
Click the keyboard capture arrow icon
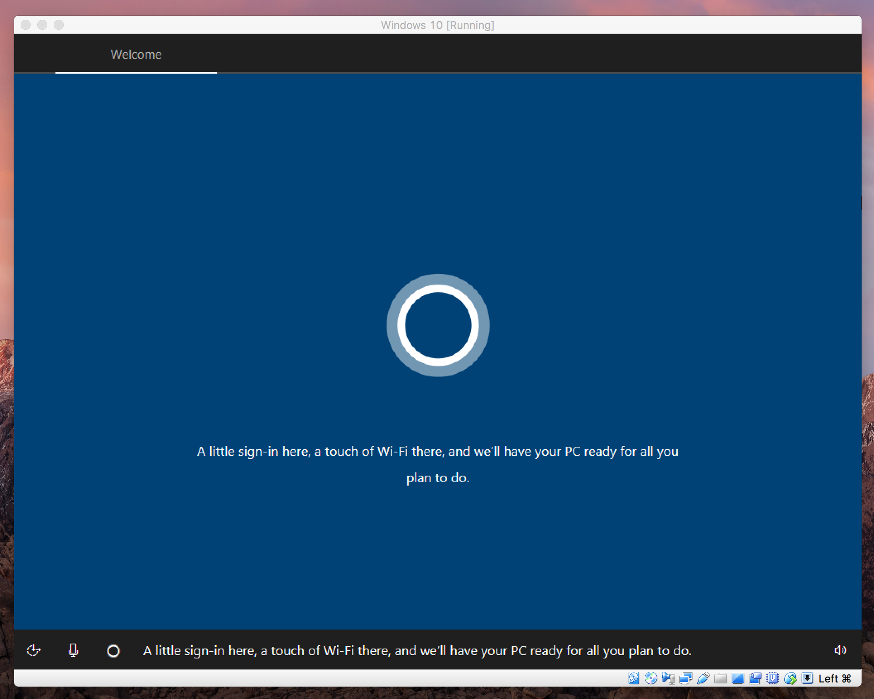[807, 678]
